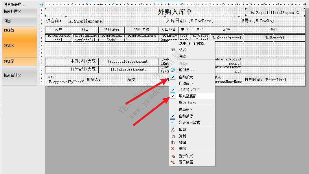Click the send-to-back icon beside 置于底层

pos(173,162)
